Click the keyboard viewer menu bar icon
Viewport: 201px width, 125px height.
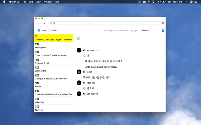click(144, 2)
